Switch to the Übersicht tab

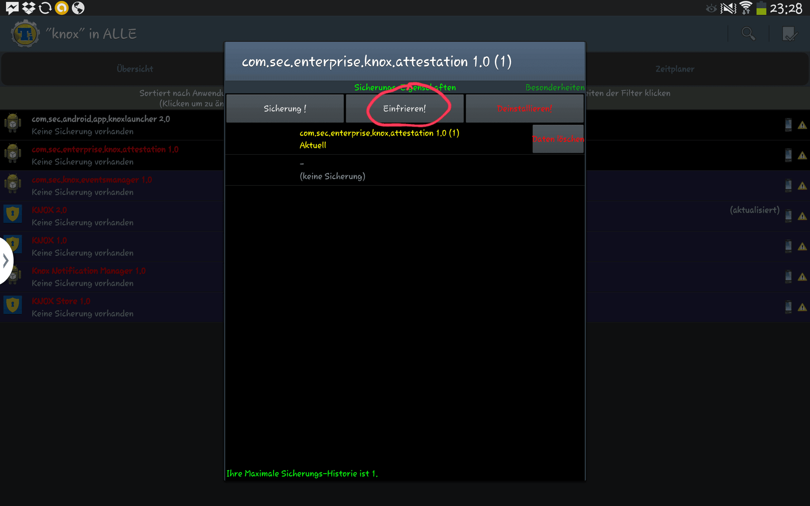tap(135, 69)
